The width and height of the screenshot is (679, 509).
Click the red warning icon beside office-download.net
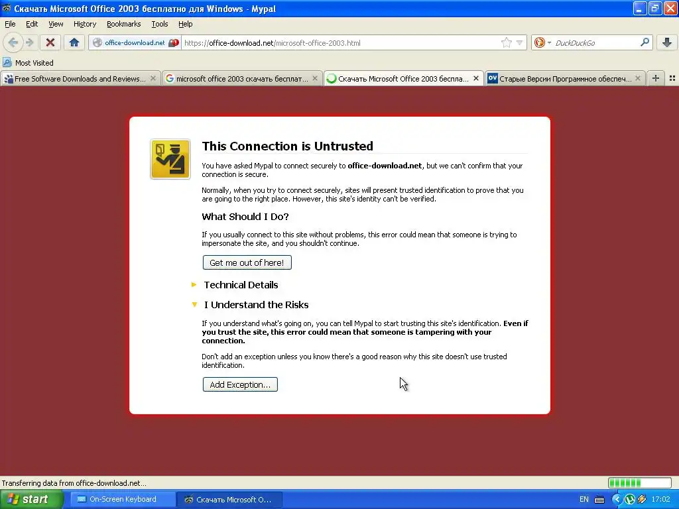coord(174,42)
